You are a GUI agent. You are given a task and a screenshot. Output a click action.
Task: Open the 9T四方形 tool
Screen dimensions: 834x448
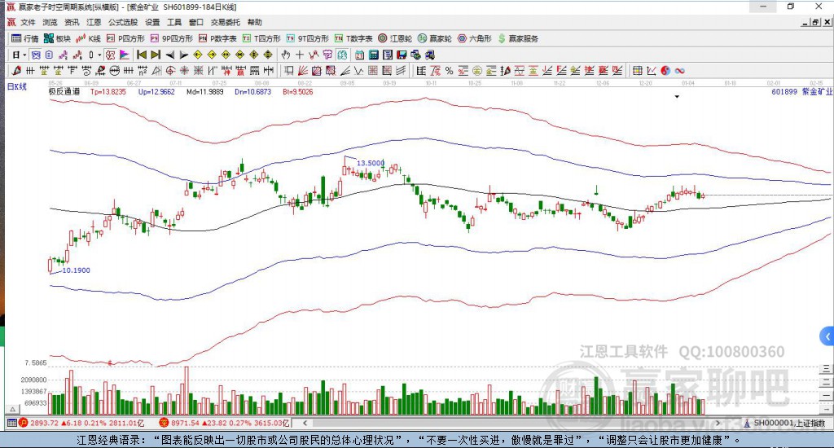point(307,38)
